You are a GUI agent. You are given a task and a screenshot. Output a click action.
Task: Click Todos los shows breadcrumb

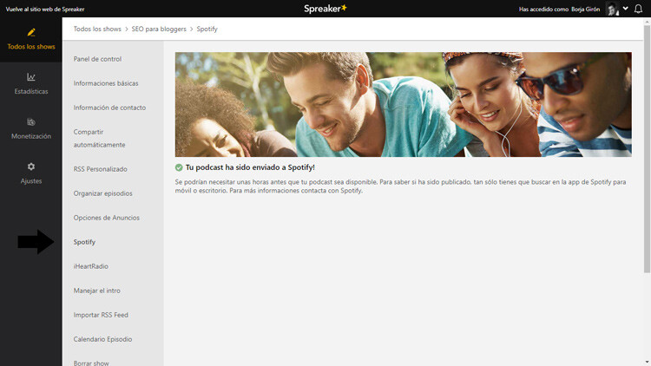point(97,29)
